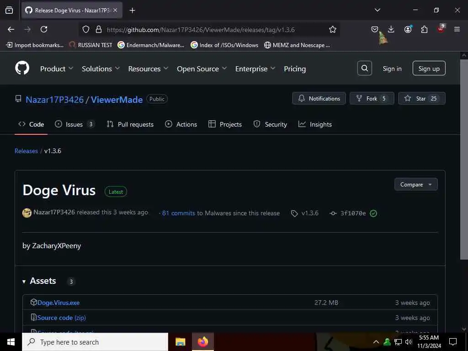Open commit 3f1070e link

coord(353,213)
